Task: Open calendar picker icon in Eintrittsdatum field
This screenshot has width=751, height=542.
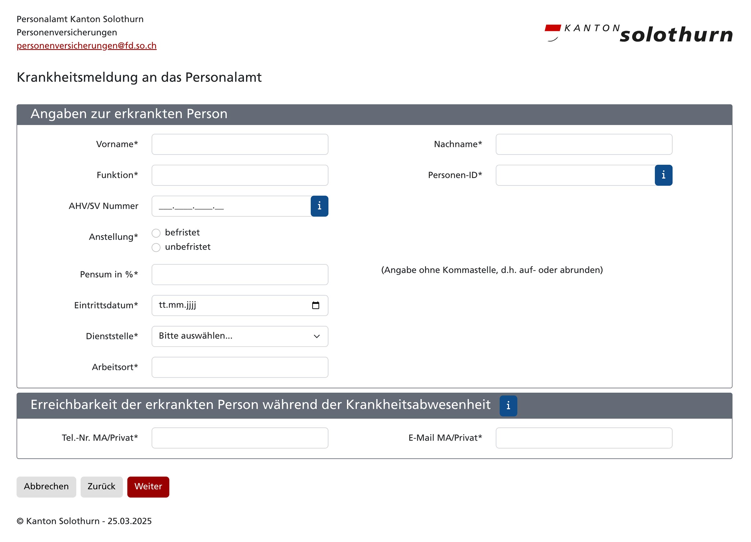Action: (x=315, y=305)
